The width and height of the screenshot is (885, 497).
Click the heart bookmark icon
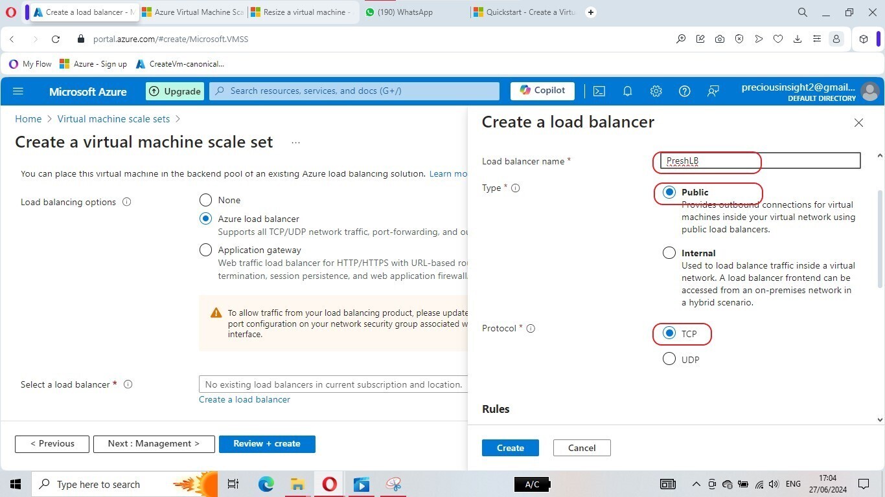pos(778,39)
